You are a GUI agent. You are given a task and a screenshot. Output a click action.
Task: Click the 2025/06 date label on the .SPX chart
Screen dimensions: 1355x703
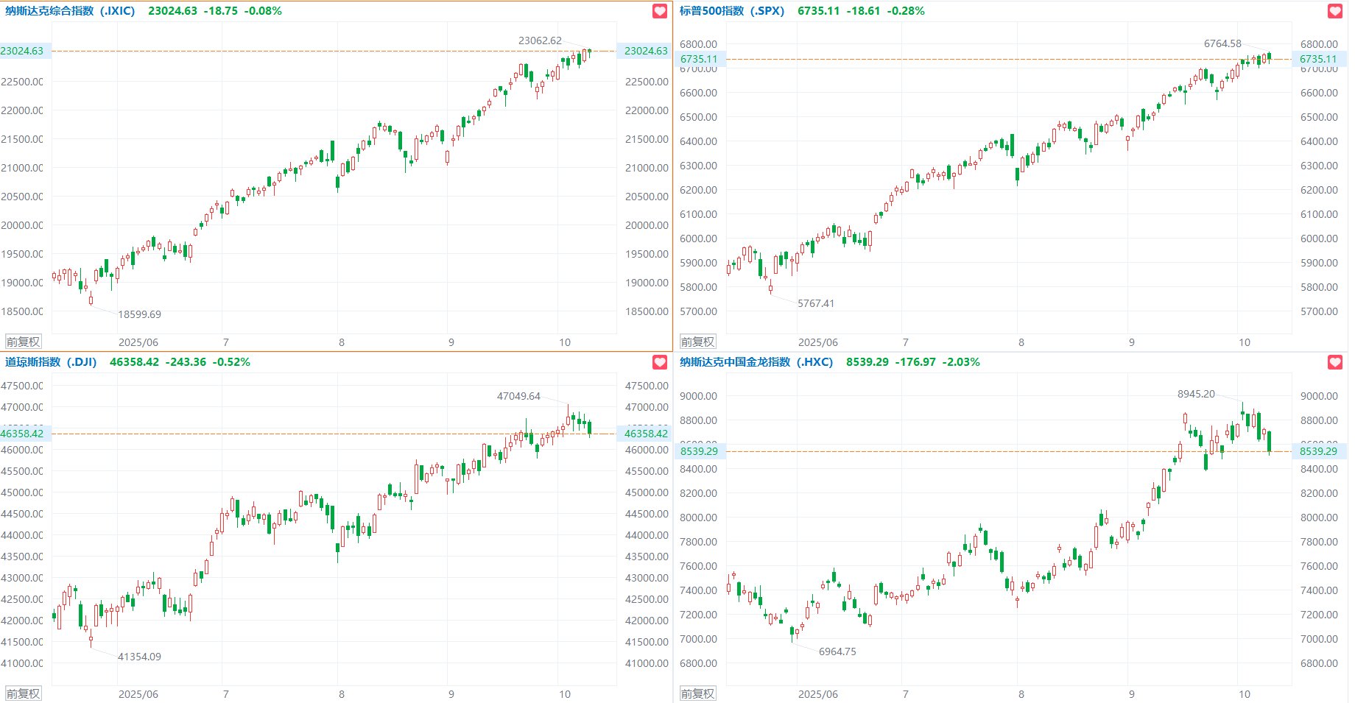tap(817, 342)
